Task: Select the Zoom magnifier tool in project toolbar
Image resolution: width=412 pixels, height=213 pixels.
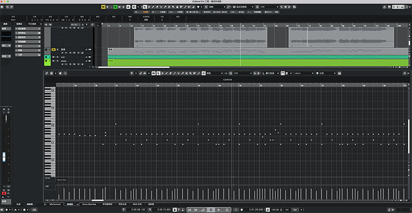Action: pos(173,7)
